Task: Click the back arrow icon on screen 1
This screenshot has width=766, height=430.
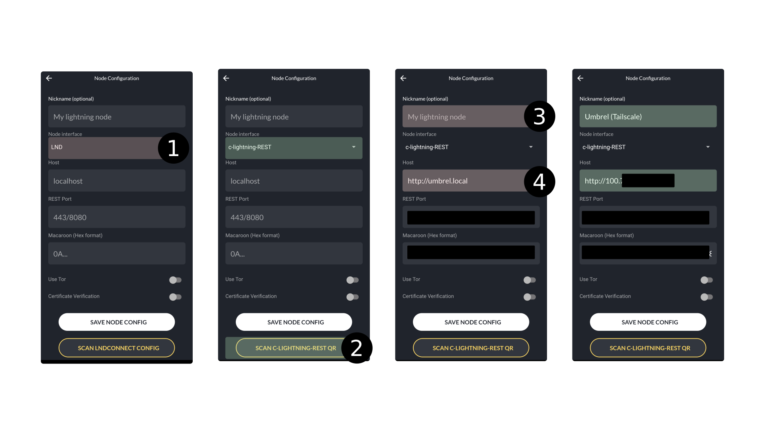Action: tap(49, 78)
